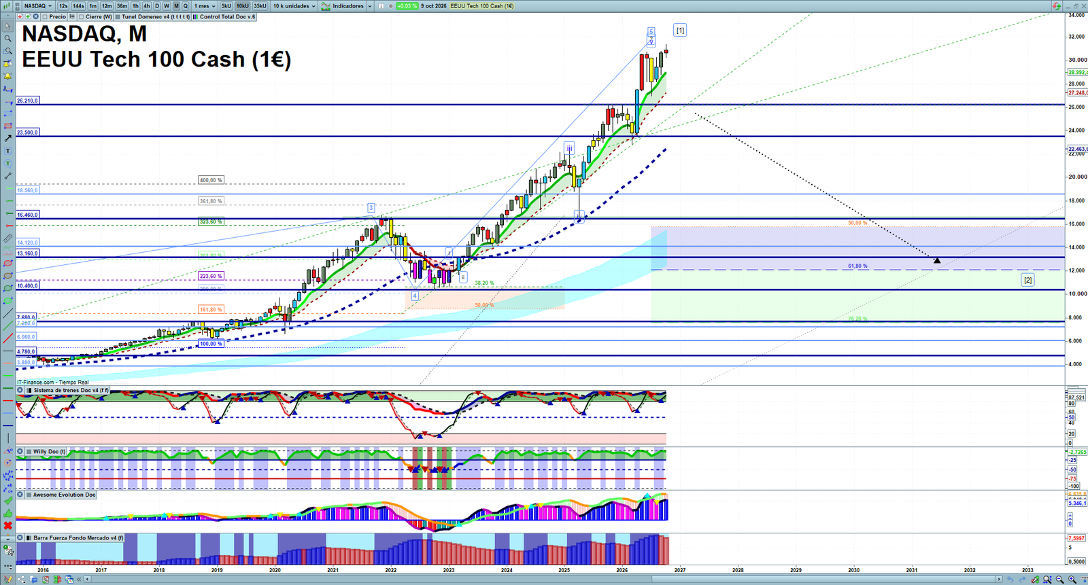Click the green +0,03 % change indicator
The image size is (1088, 585).
(x=407, y=6)
